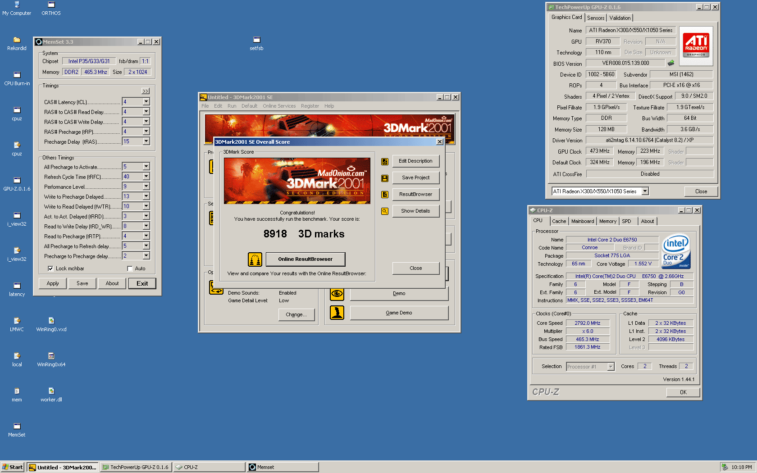Open the Performance Level dropdown

146,186
